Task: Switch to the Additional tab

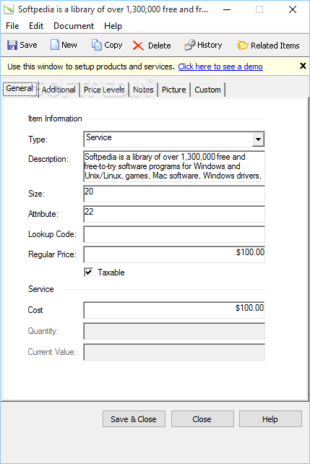Action: [x=59, y=90]
